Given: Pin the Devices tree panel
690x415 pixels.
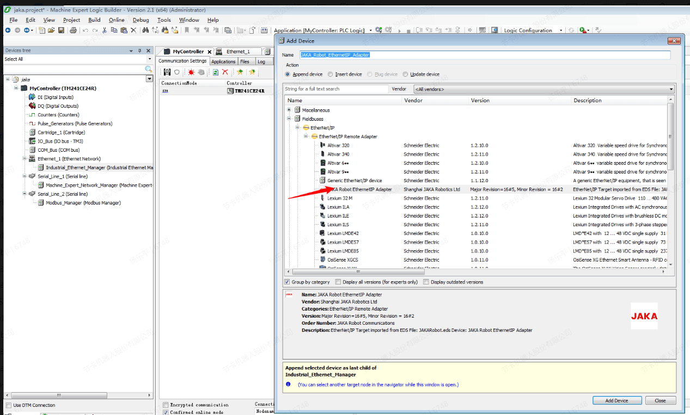Looking at the screenshot, I should (x=139, y=51).
